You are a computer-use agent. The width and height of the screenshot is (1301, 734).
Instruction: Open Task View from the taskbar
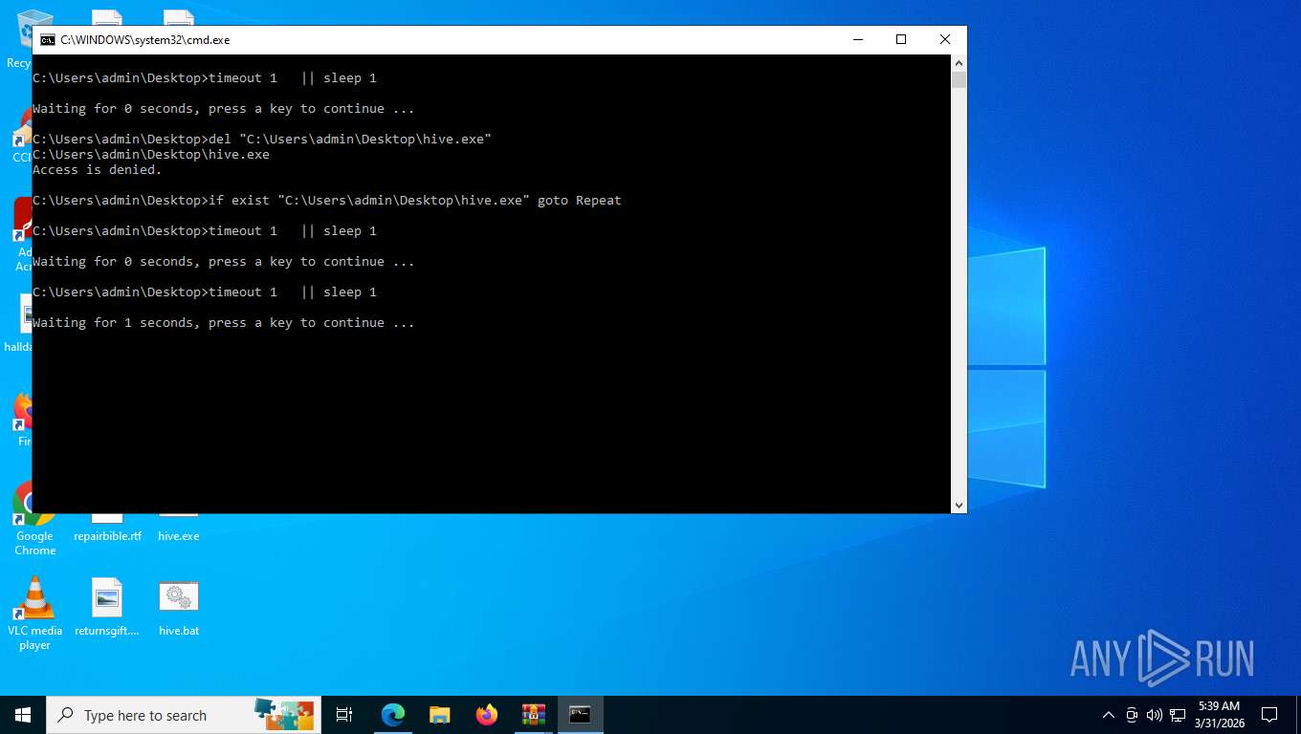click(344, 715)
